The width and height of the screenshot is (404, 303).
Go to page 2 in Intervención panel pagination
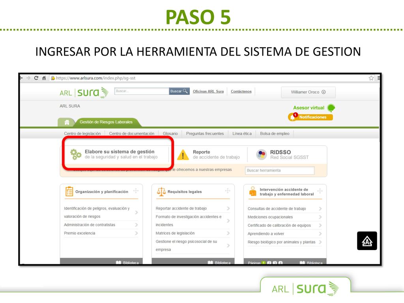(x=269, y=263)
